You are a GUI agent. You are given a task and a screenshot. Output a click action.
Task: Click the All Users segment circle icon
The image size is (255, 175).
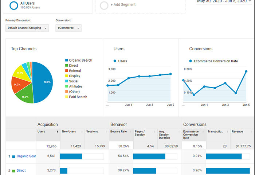click(x=14, y=5)
